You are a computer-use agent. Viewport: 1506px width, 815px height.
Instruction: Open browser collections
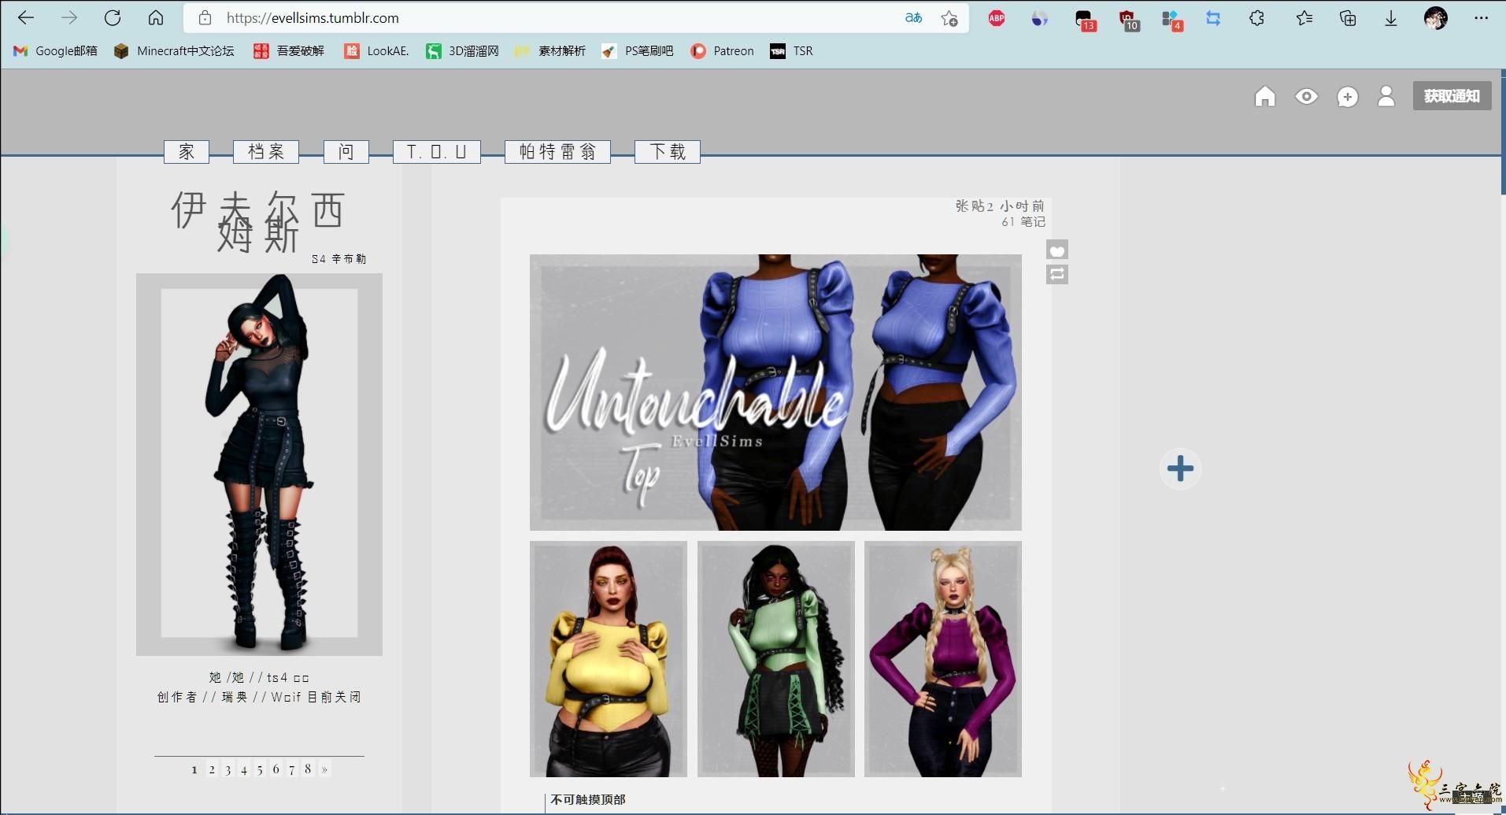click(x=1347, y=18)
